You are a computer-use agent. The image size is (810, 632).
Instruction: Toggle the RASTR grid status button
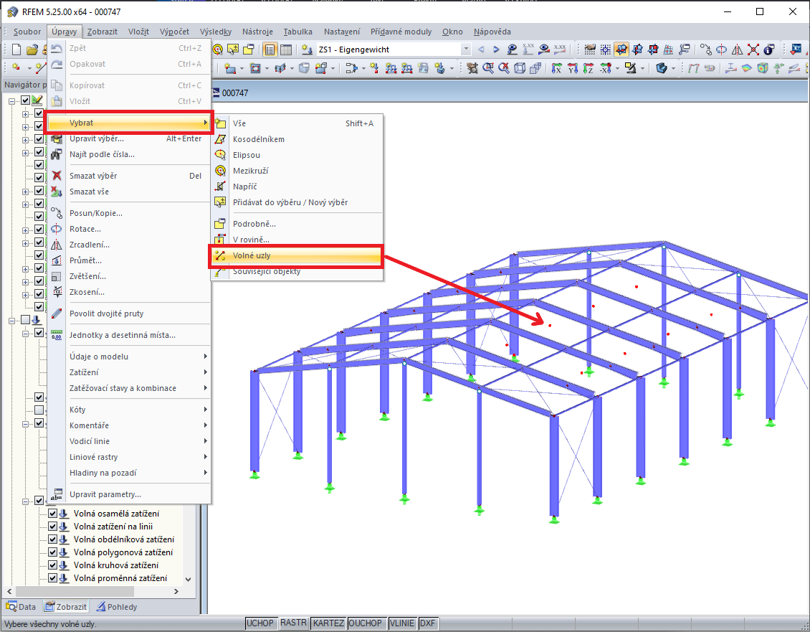pyautogui.click(x=293, y=623)
